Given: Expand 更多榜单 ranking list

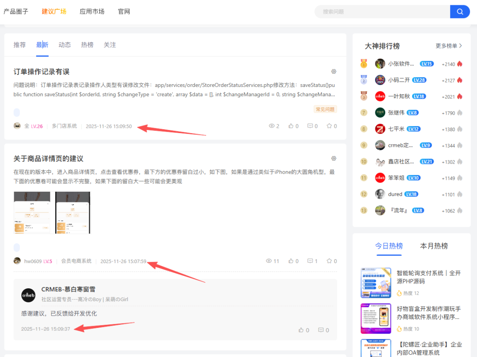Looking at the screenshot, I should coord(449,46).
